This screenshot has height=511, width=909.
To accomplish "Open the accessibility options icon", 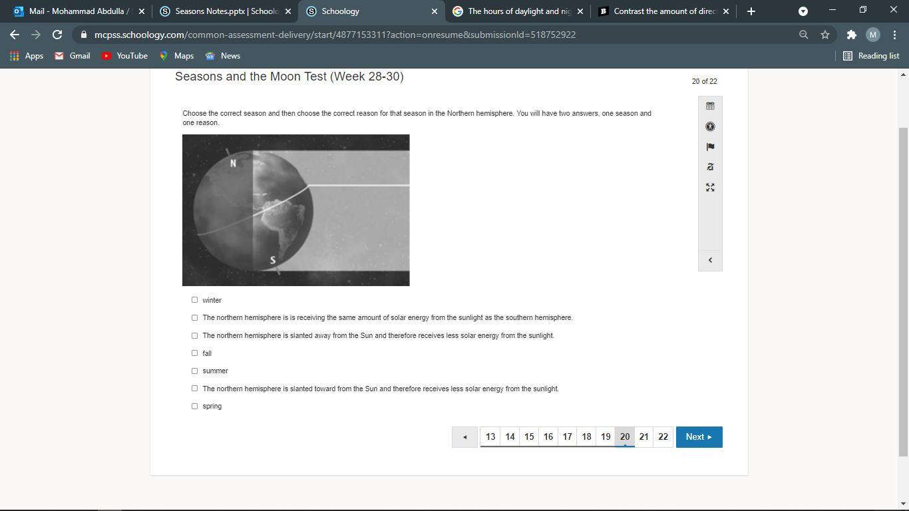I will click(710, 126).
